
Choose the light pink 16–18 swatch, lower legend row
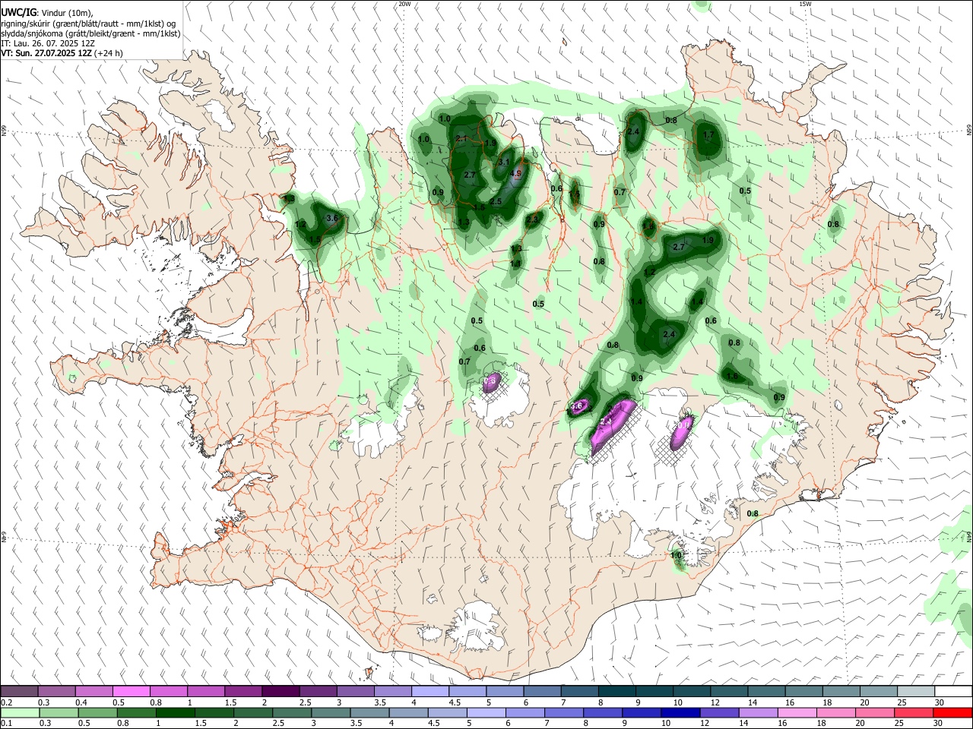point(796,712)
